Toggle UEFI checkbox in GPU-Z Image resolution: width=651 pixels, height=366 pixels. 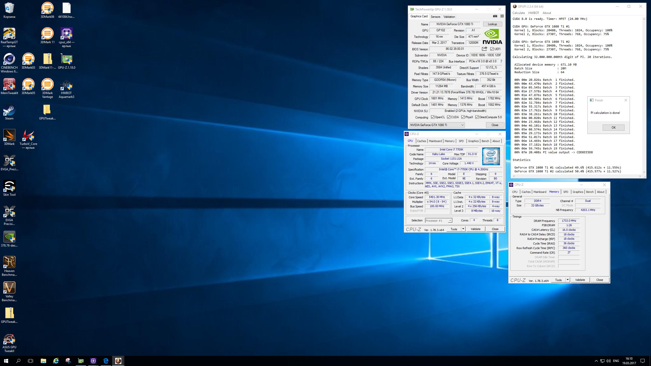click(x=492, y=49)
